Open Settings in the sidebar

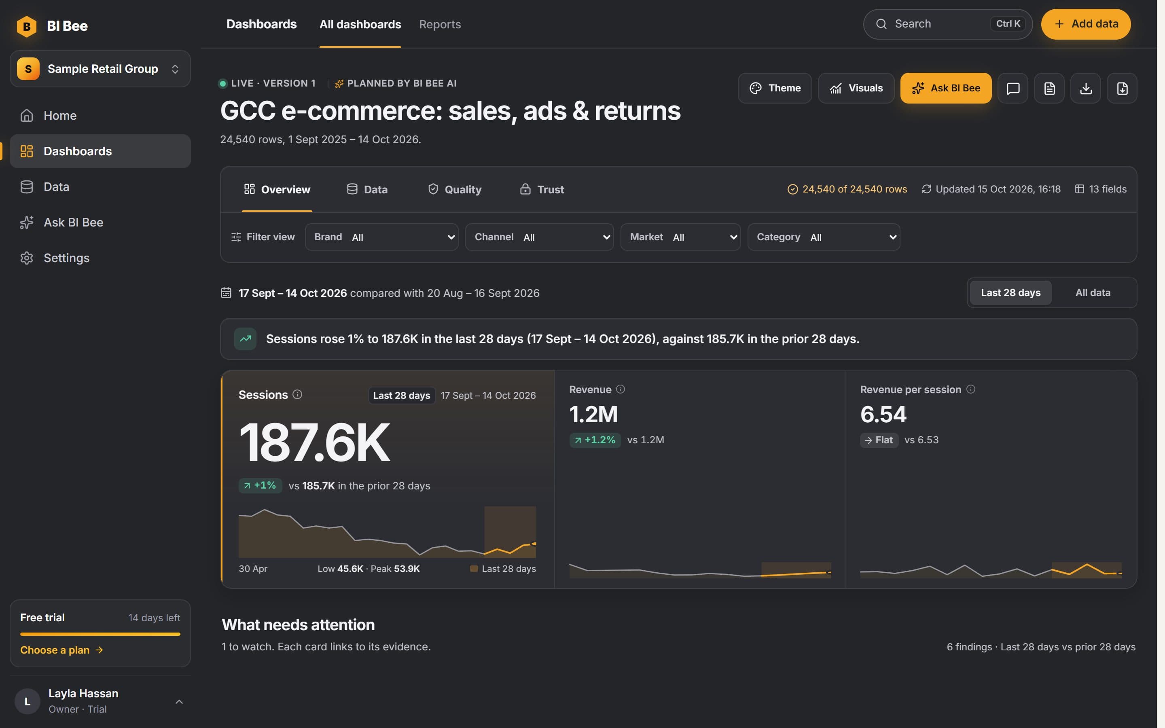[x=100, y=258]
